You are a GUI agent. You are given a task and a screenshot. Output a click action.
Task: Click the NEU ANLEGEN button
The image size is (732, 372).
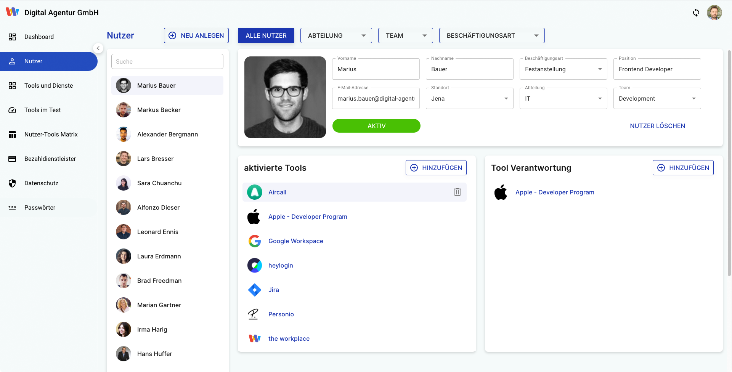(196, 35)
